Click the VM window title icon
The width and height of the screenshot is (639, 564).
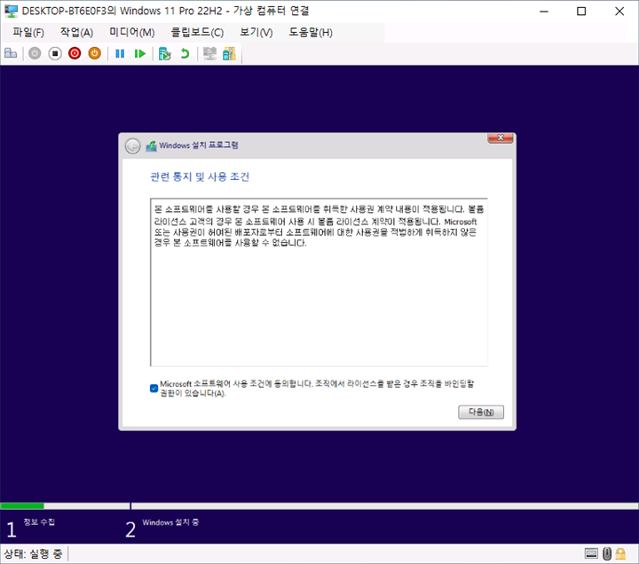coord(11,11)
